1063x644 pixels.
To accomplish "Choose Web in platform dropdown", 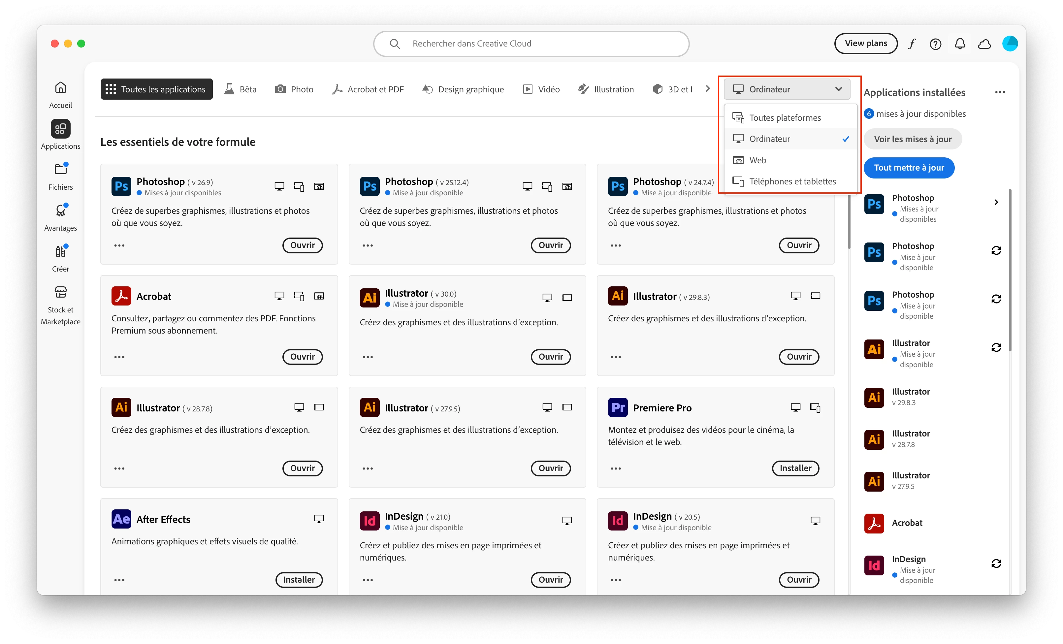I will point(790,160).
